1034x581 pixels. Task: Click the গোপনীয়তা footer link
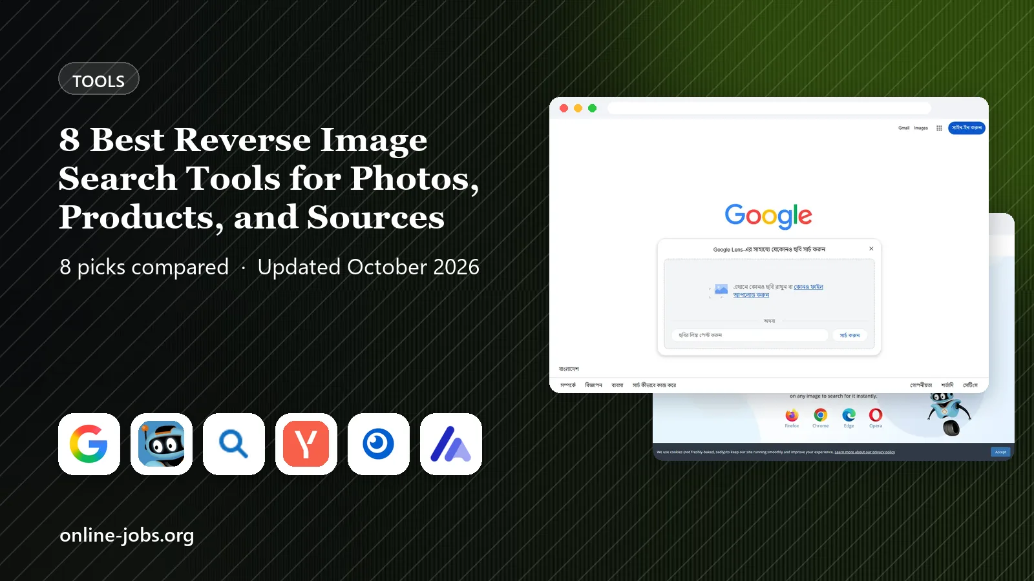921,385
